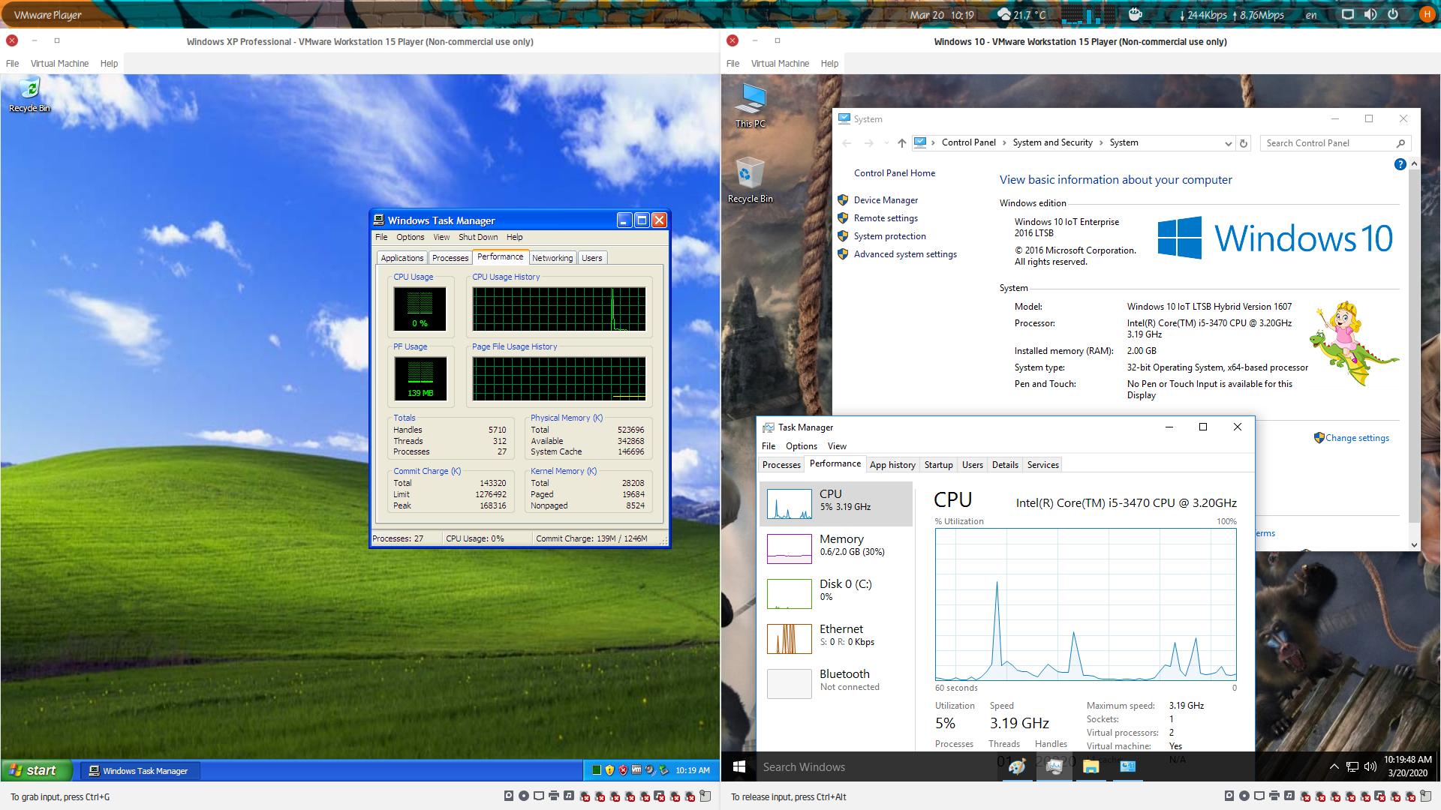Open View menu in Windows 10 Task Manager

click(837, 446)
